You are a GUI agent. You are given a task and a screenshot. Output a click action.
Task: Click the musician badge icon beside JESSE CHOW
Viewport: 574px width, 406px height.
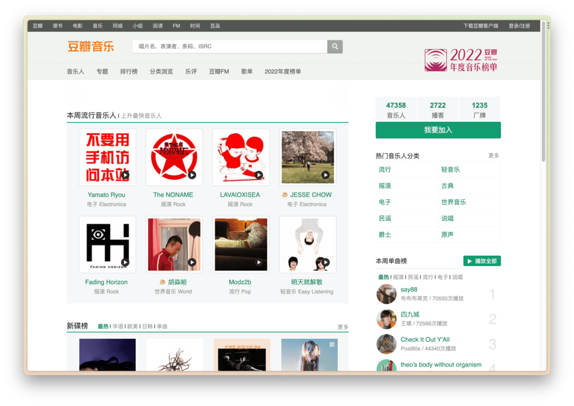tap(284, 195)
